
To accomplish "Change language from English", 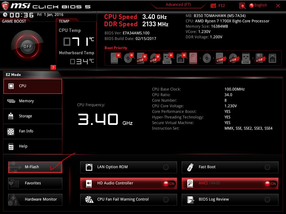I will (x=261, y=5).
